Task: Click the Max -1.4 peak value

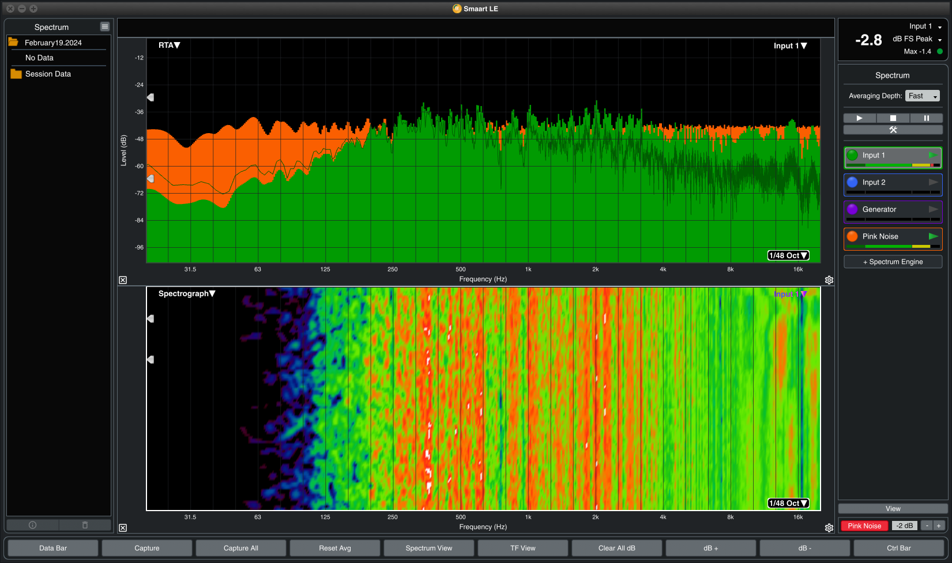Action: click(917, 51)
